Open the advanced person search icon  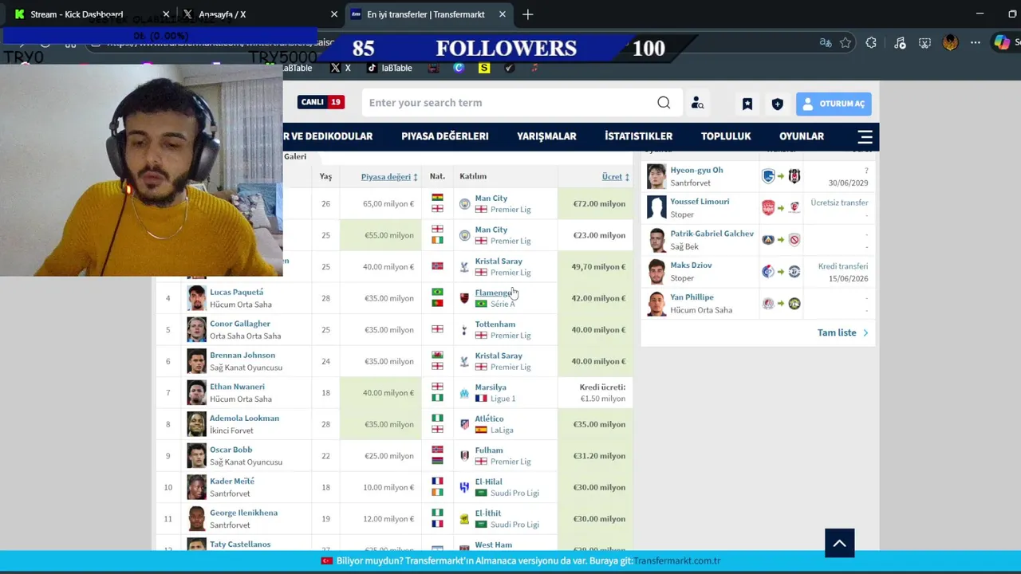(x=697, y=103)
